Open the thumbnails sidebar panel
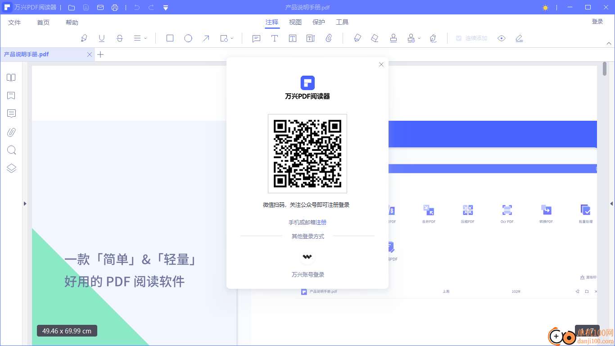This screenshot has height=346, width=615. [11, 77]
